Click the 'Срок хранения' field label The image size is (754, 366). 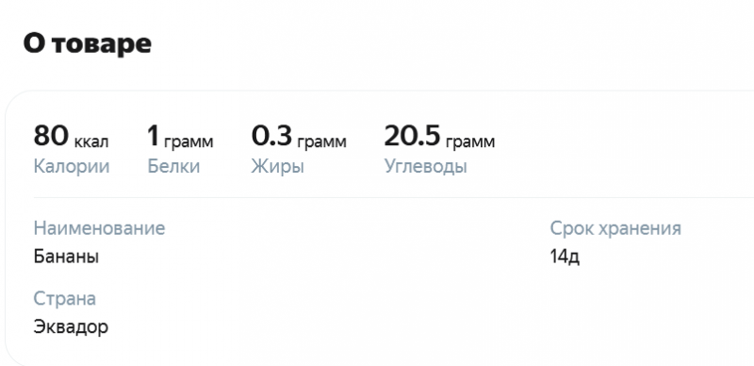615,228
